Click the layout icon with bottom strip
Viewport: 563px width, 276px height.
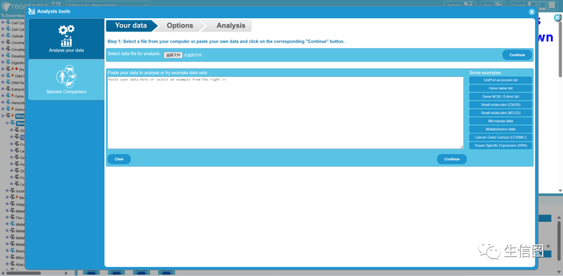click(543, 5)
